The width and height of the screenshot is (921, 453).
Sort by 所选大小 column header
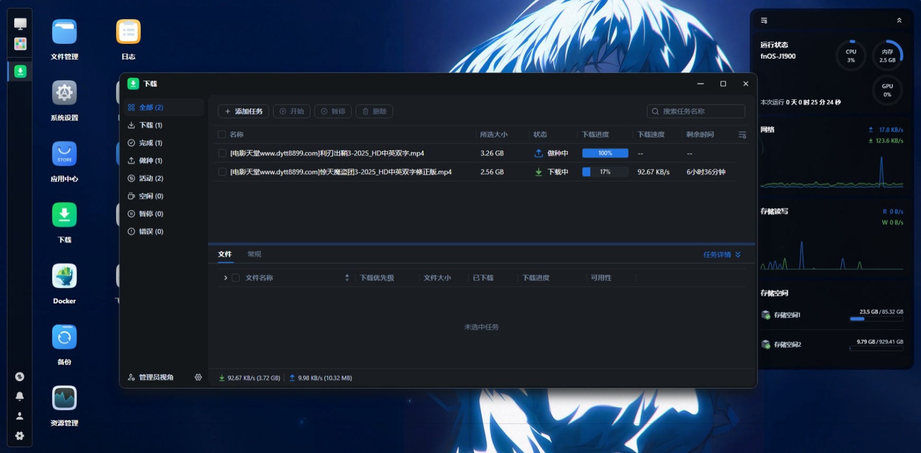pyautogui.click(x=494, y=135)
